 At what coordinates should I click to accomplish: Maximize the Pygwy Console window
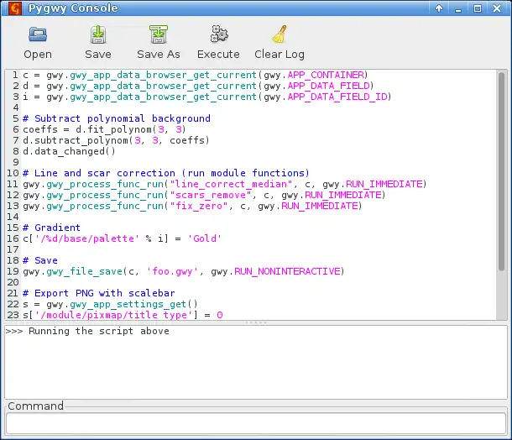pos(478,8)
